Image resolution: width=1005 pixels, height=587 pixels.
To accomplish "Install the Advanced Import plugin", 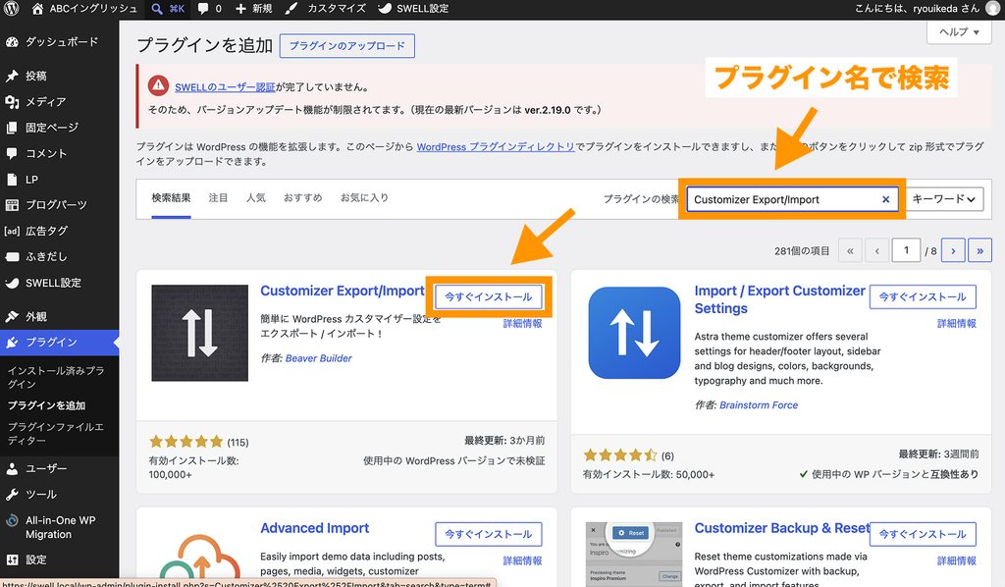I will click(489, 534).
